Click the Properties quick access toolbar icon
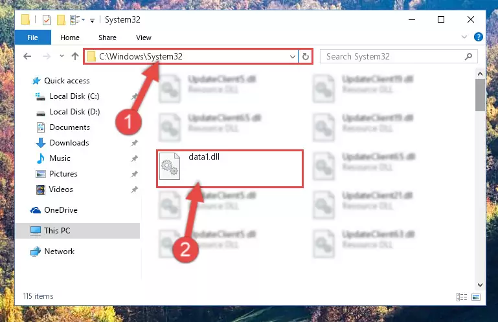 click(47, 19)
